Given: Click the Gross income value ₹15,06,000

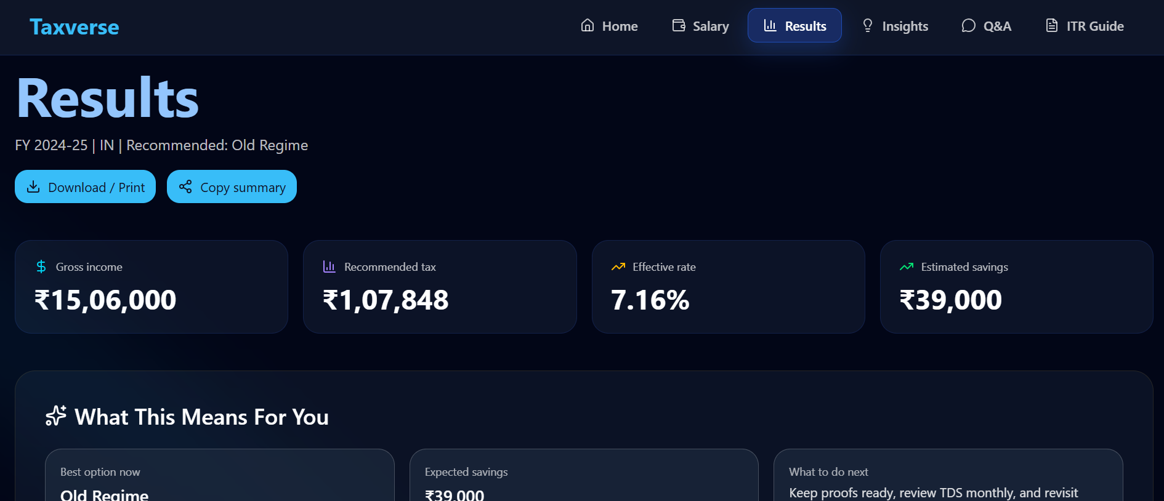Looking at the screenshot, I should (x=105, y=300).
